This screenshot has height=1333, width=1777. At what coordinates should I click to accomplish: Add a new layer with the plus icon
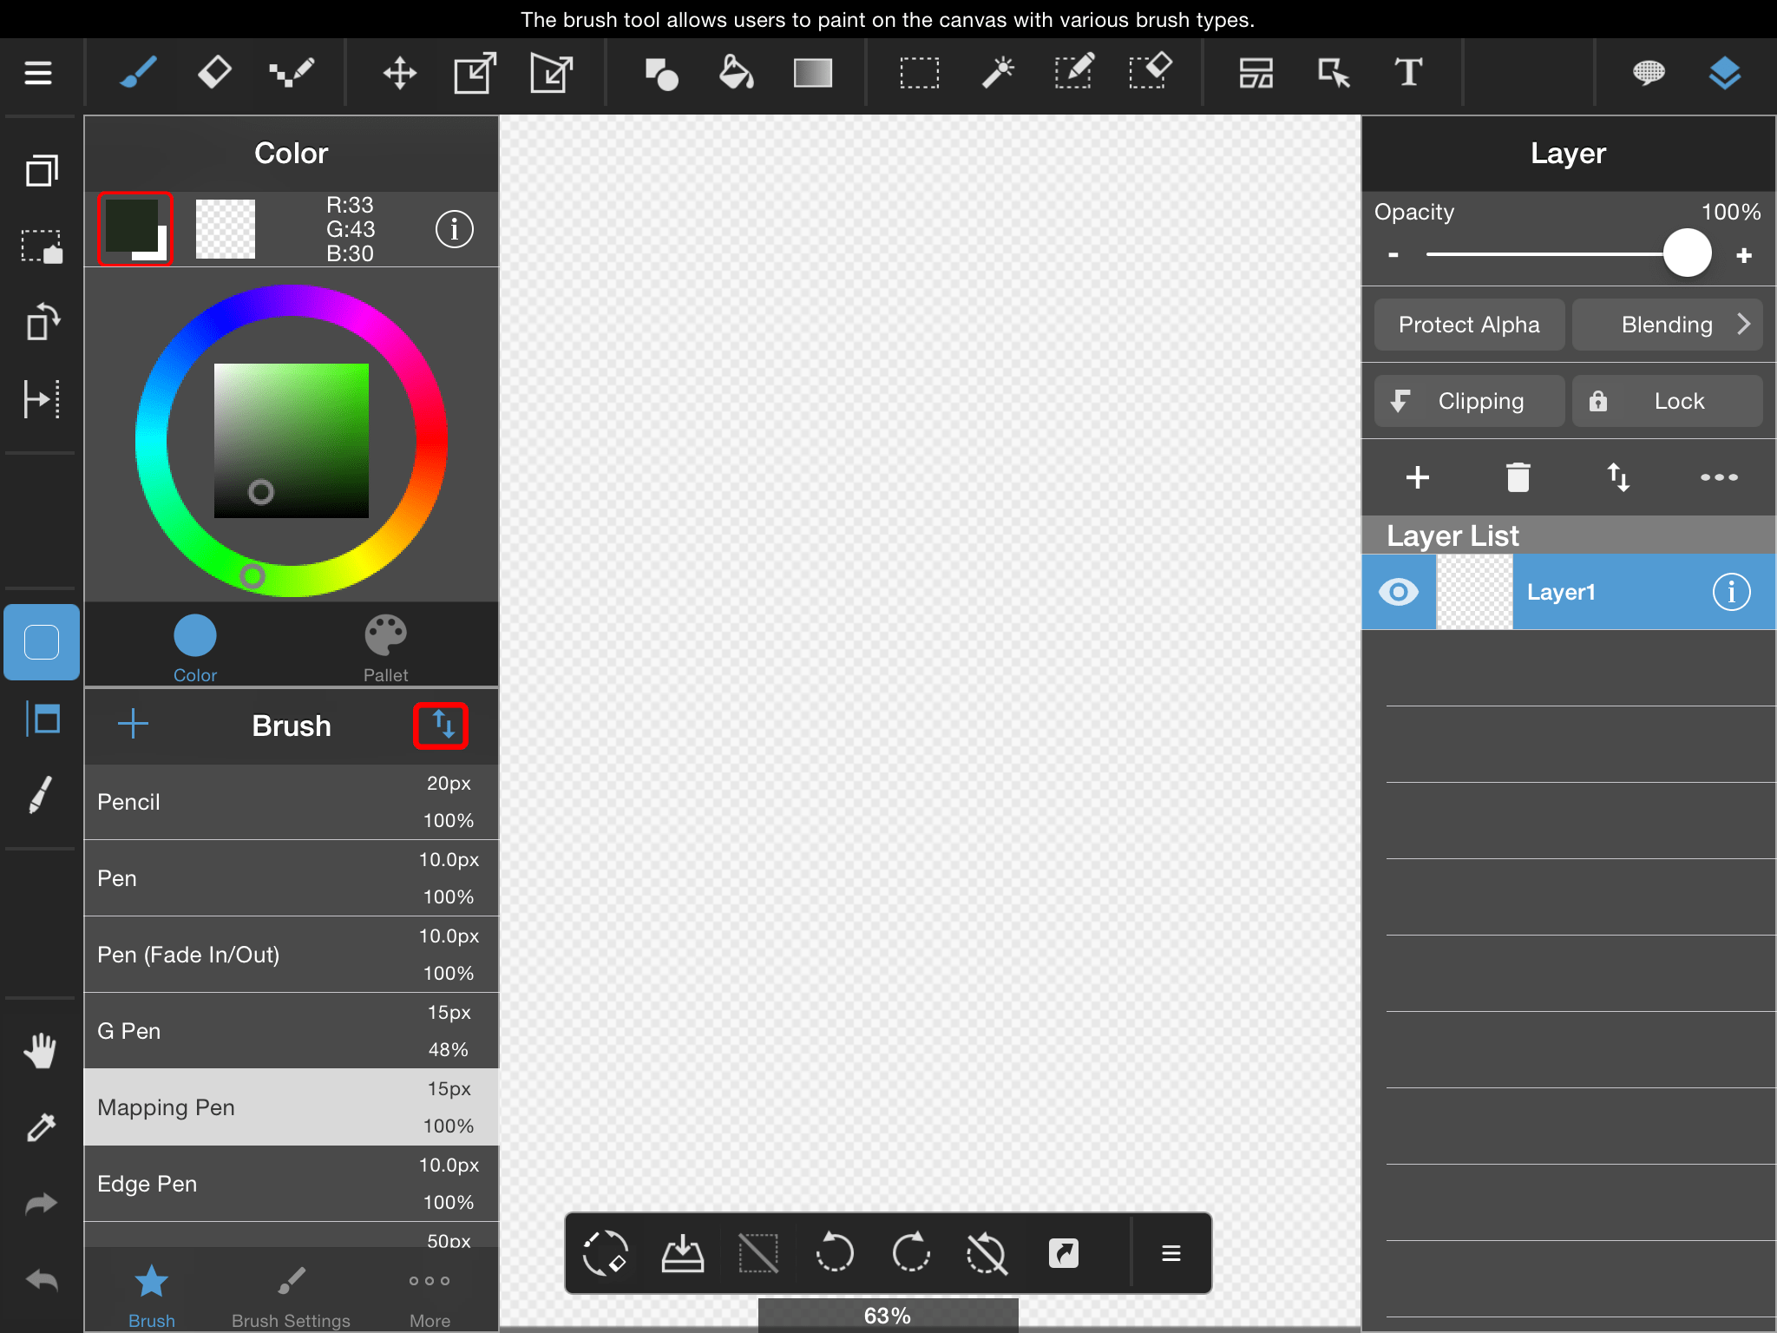1418,476
